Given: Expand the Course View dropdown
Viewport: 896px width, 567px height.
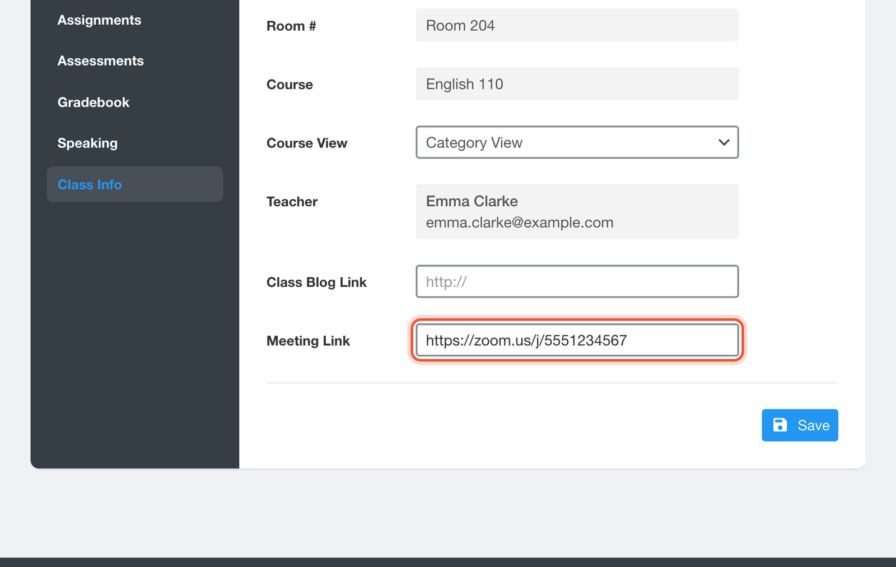Looking at the screenshot, I should pyautogui.click(x=577, y=142).
